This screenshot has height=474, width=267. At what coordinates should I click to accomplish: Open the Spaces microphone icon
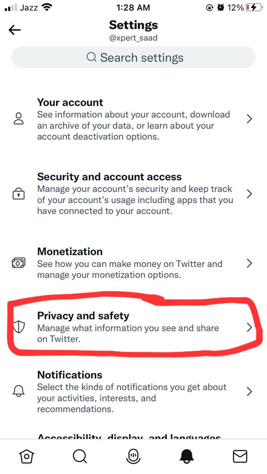(133, 456)
